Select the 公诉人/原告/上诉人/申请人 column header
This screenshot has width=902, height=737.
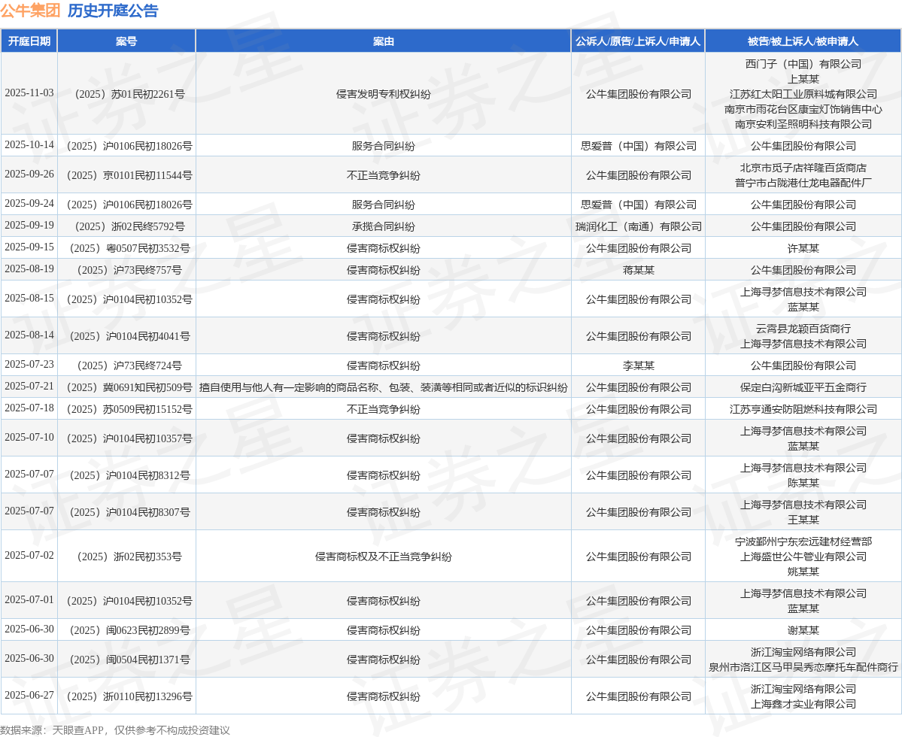coord(638,41)
